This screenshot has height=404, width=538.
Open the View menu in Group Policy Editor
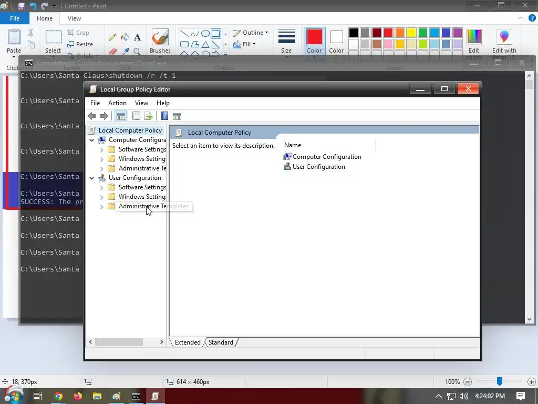coord(141,103)
